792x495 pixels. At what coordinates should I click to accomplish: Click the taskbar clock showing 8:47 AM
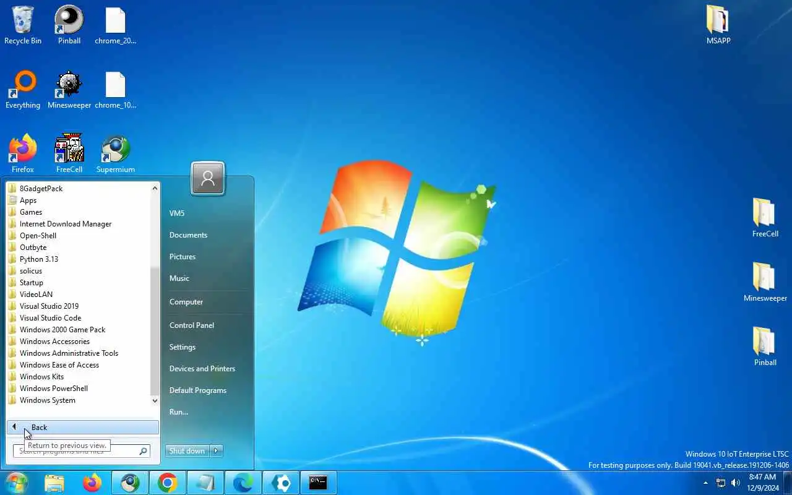tap(762, 483)
